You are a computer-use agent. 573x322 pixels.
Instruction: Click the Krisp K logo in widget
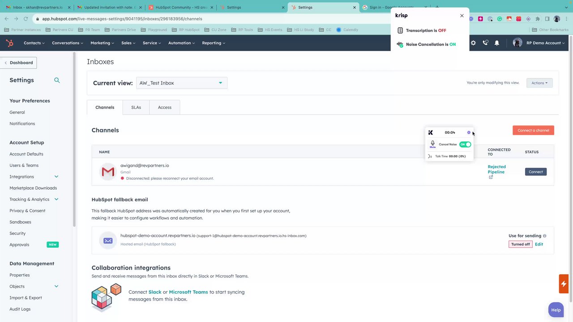click(431, 132)
